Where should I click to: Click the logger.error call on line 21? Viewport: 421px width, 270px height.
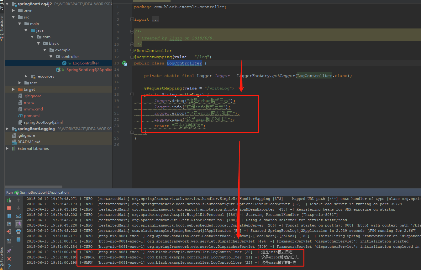pyautogui.click(x=197, y=113)
